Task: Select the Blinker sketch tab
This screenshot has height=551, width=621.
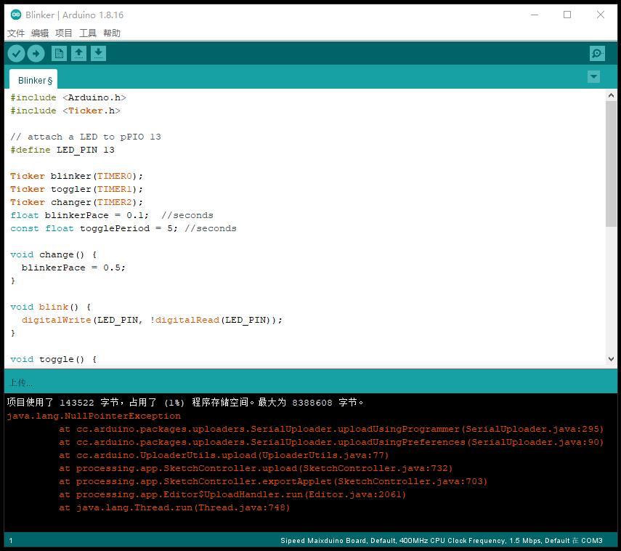Action: click(33, 80)
